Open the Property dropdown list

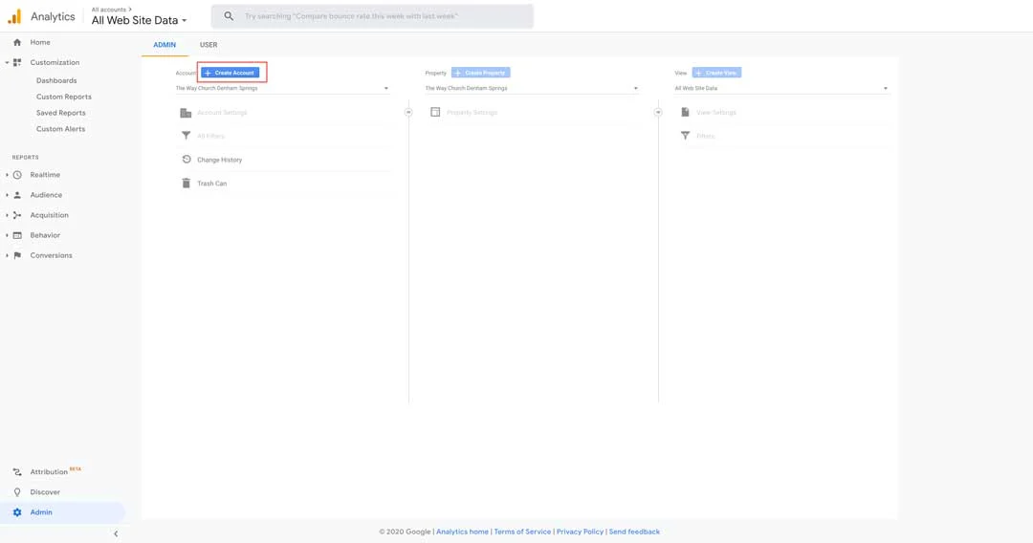click(x=532, y=88)
